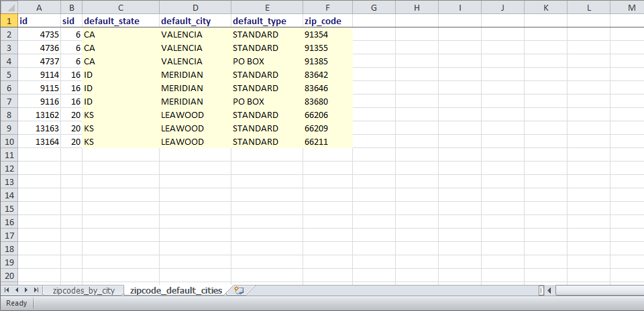Select column F header

[327, 7]
